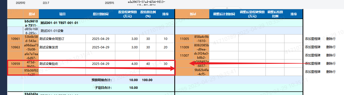Click the 测试001-01设备 group row
The image size is (344, 95).
(x=106, y=31)
